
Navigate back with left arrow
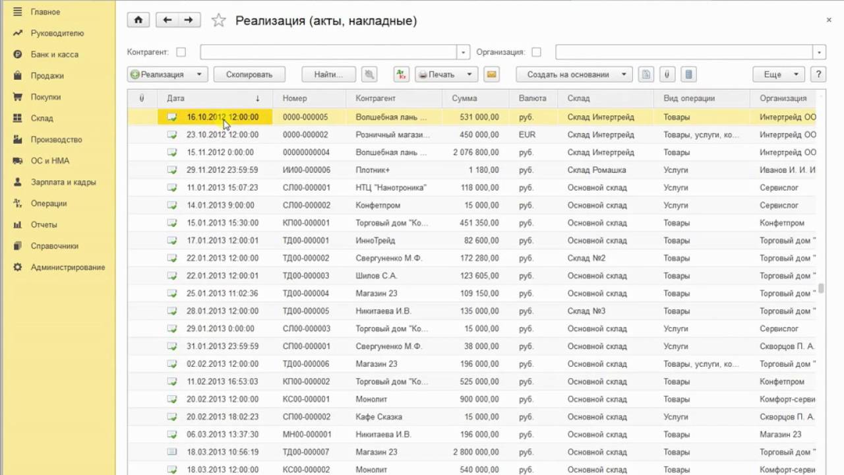(x=167, y=20)
